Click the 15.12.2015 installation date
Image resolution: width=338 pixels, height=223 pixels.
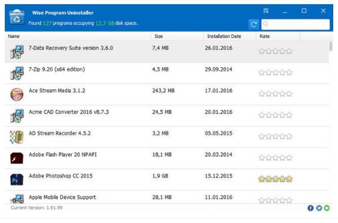[219, 176]
